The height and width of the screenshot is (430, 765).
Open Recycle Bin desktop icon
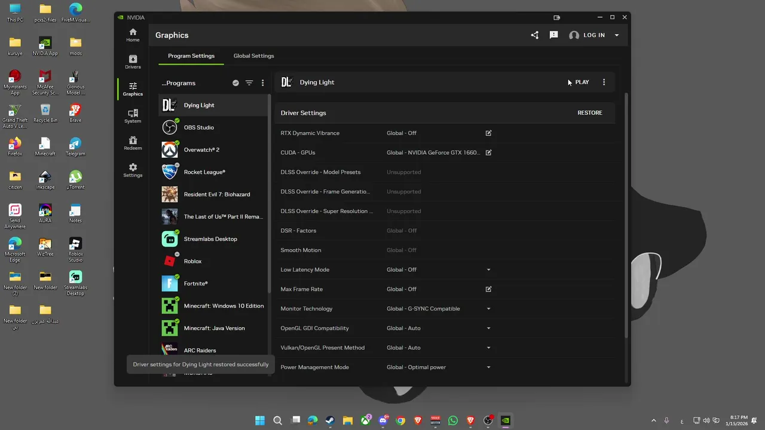(45, 113)
